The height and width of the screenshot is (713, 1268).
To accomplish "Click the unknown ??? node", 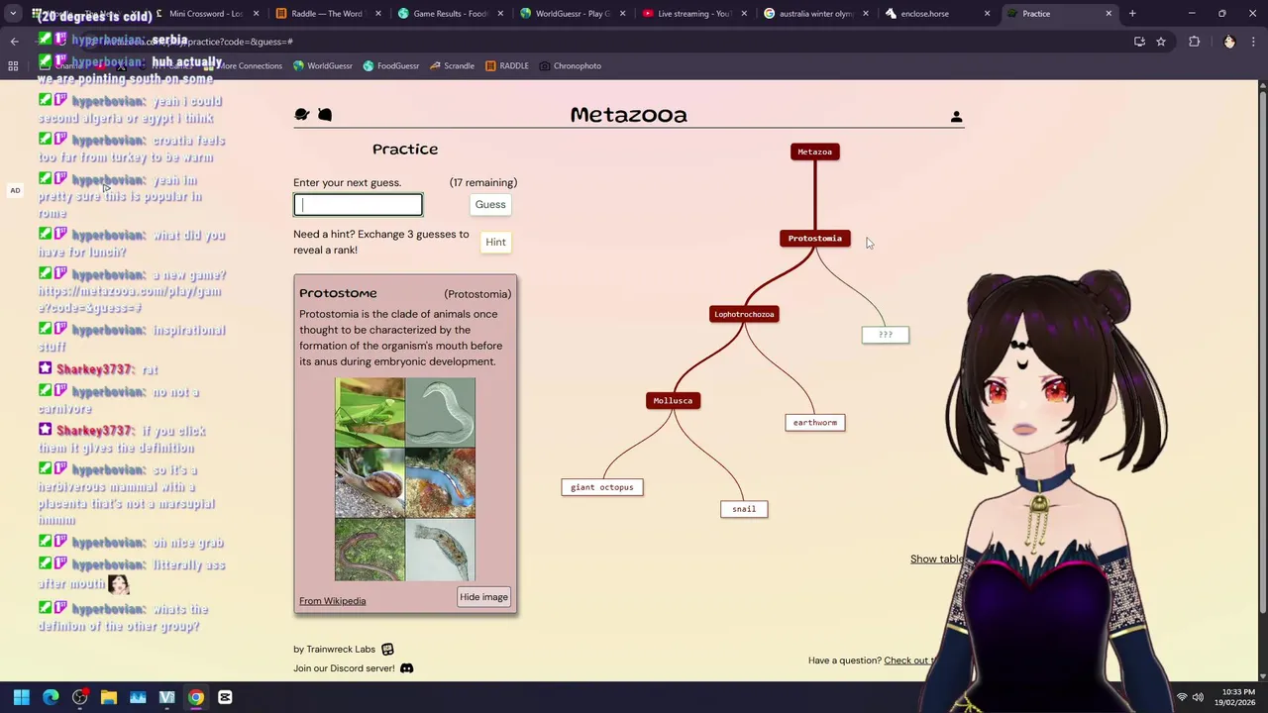I will tap(886, 336).
